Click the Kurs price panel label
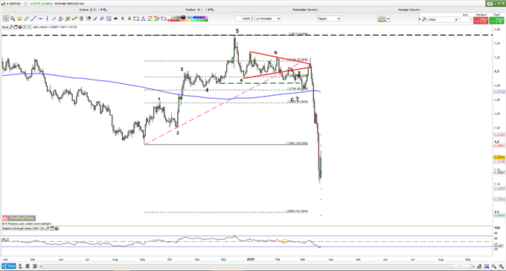Screen dimensions: 506x271 click(x=5, y=27)
